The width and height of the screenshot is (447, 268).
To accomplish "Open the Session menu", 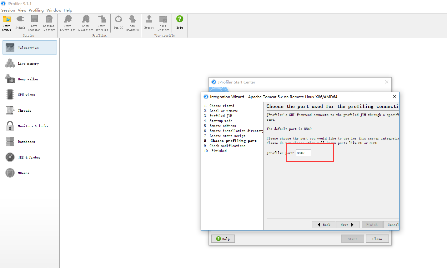I will coord(8,10).
